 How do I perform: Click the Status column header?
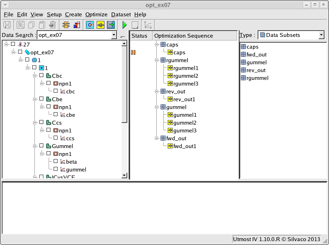coord(141,36)
